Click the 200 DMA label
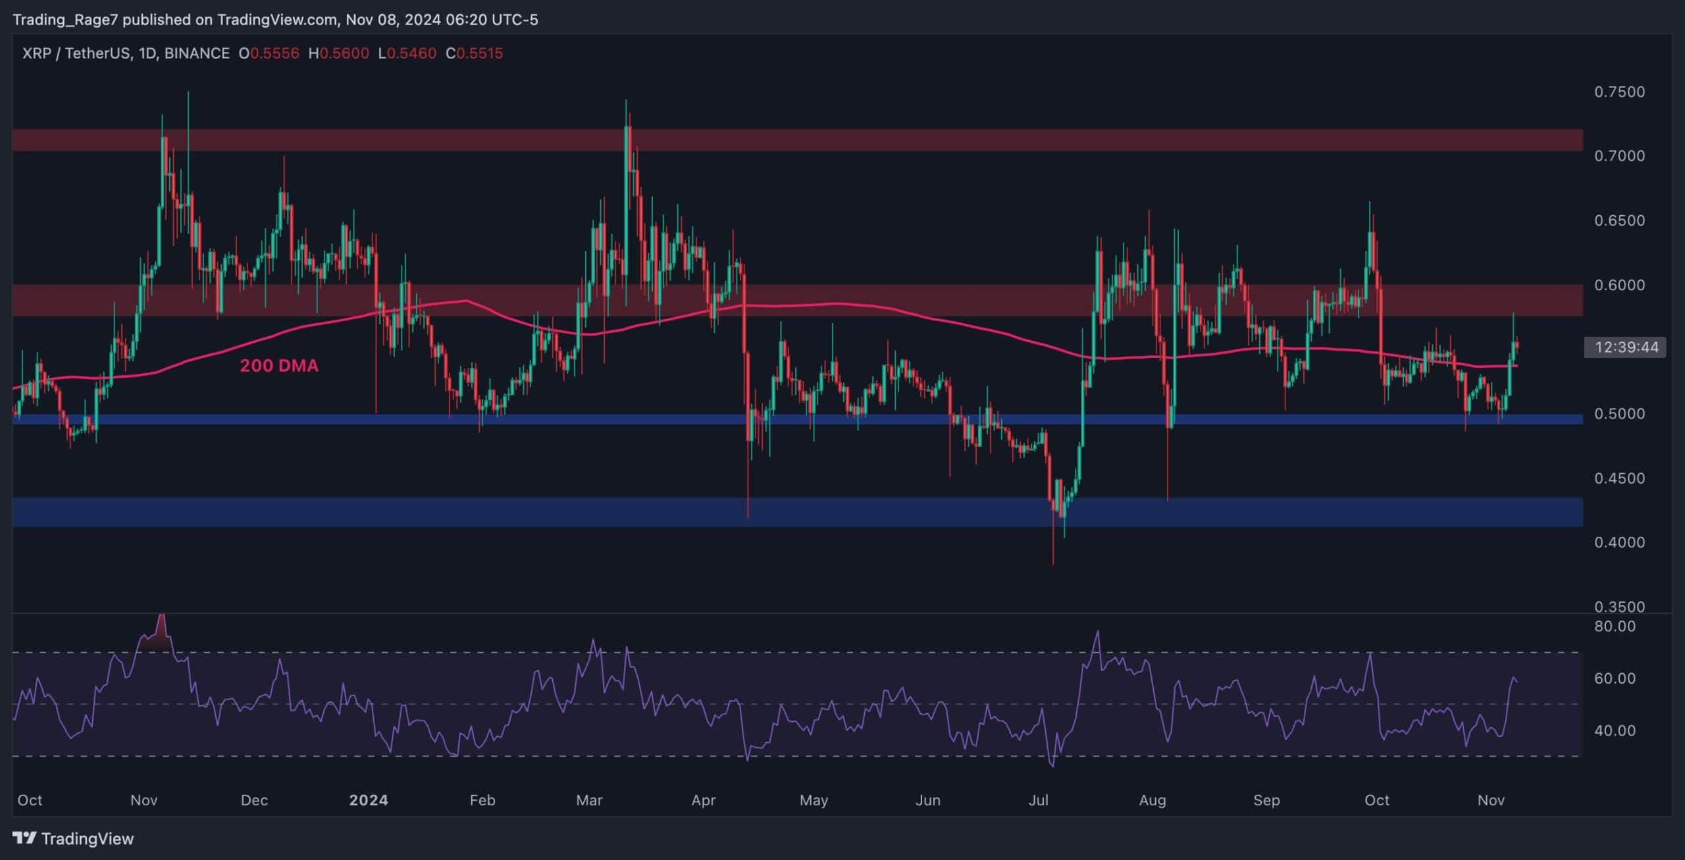 pos(279,366)
